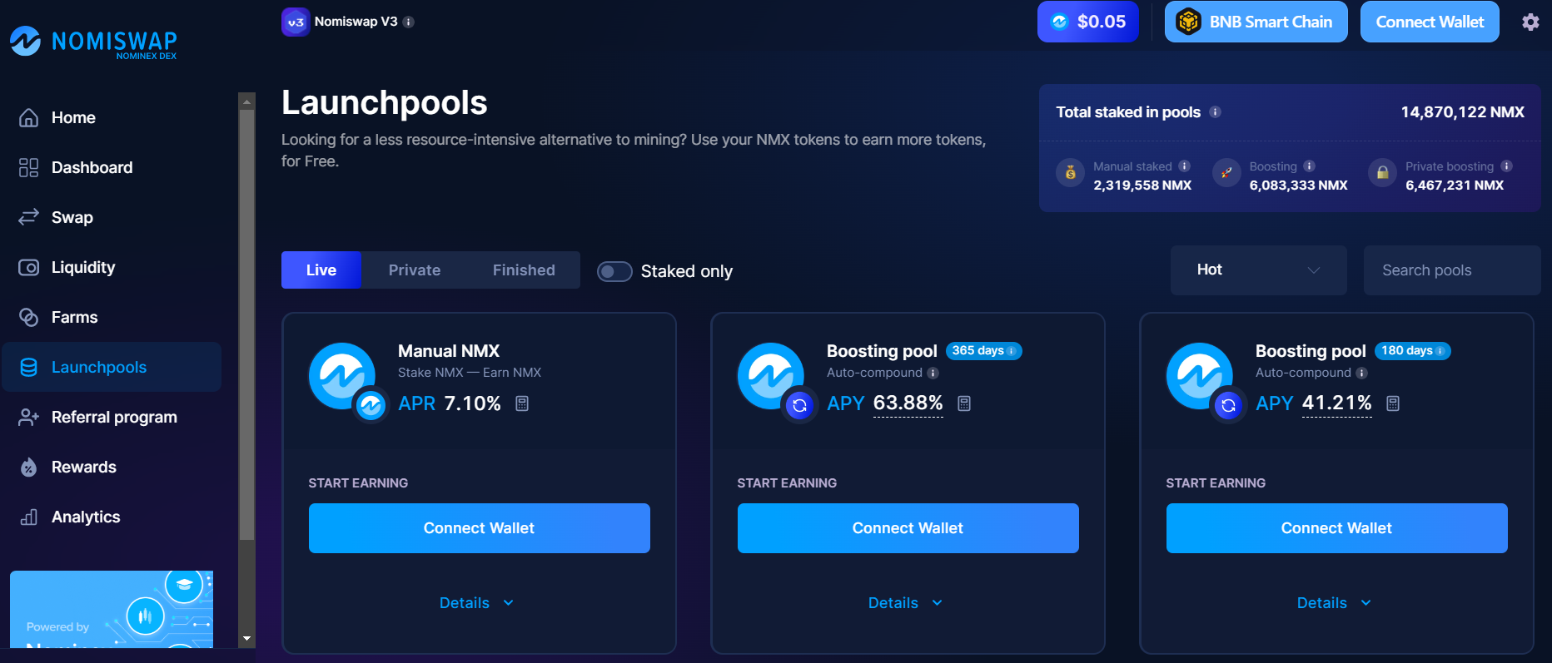Expand Details for 365 days Boosting pool
The height and width of the screenshot is (663, 1552).
(906, 603)
